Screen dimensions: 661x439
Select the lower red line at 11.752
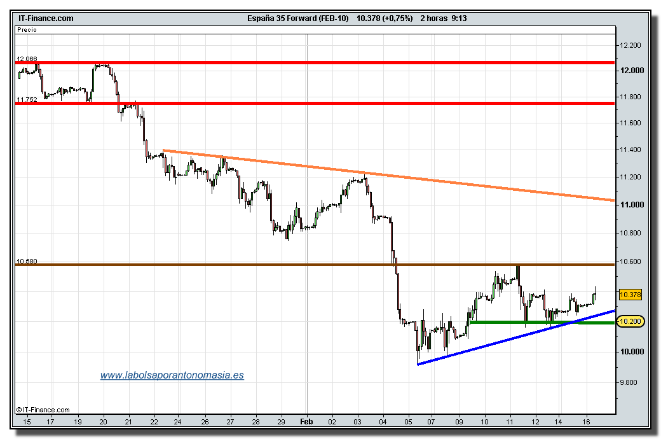[315, 104]
